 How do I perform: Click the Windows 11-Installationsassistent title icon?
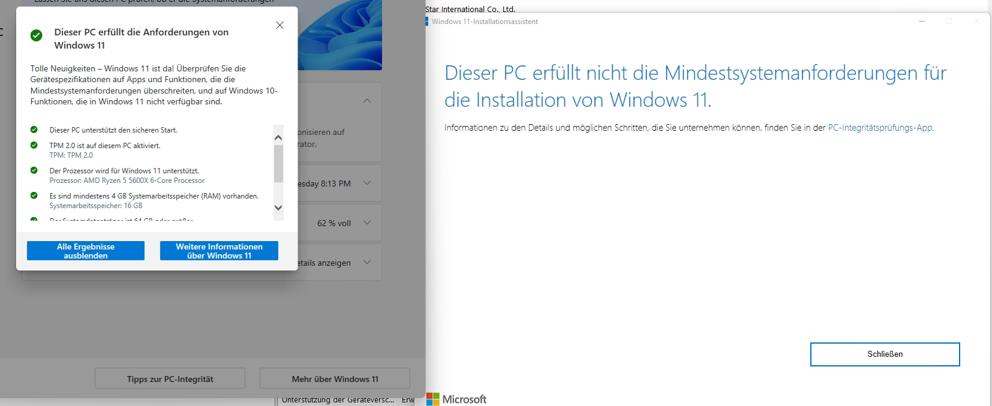[426, 22]
